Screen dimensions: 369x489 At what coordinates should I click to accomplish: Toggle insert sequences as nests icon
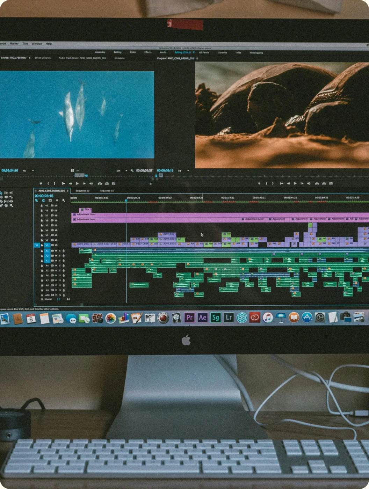(36, 200)
